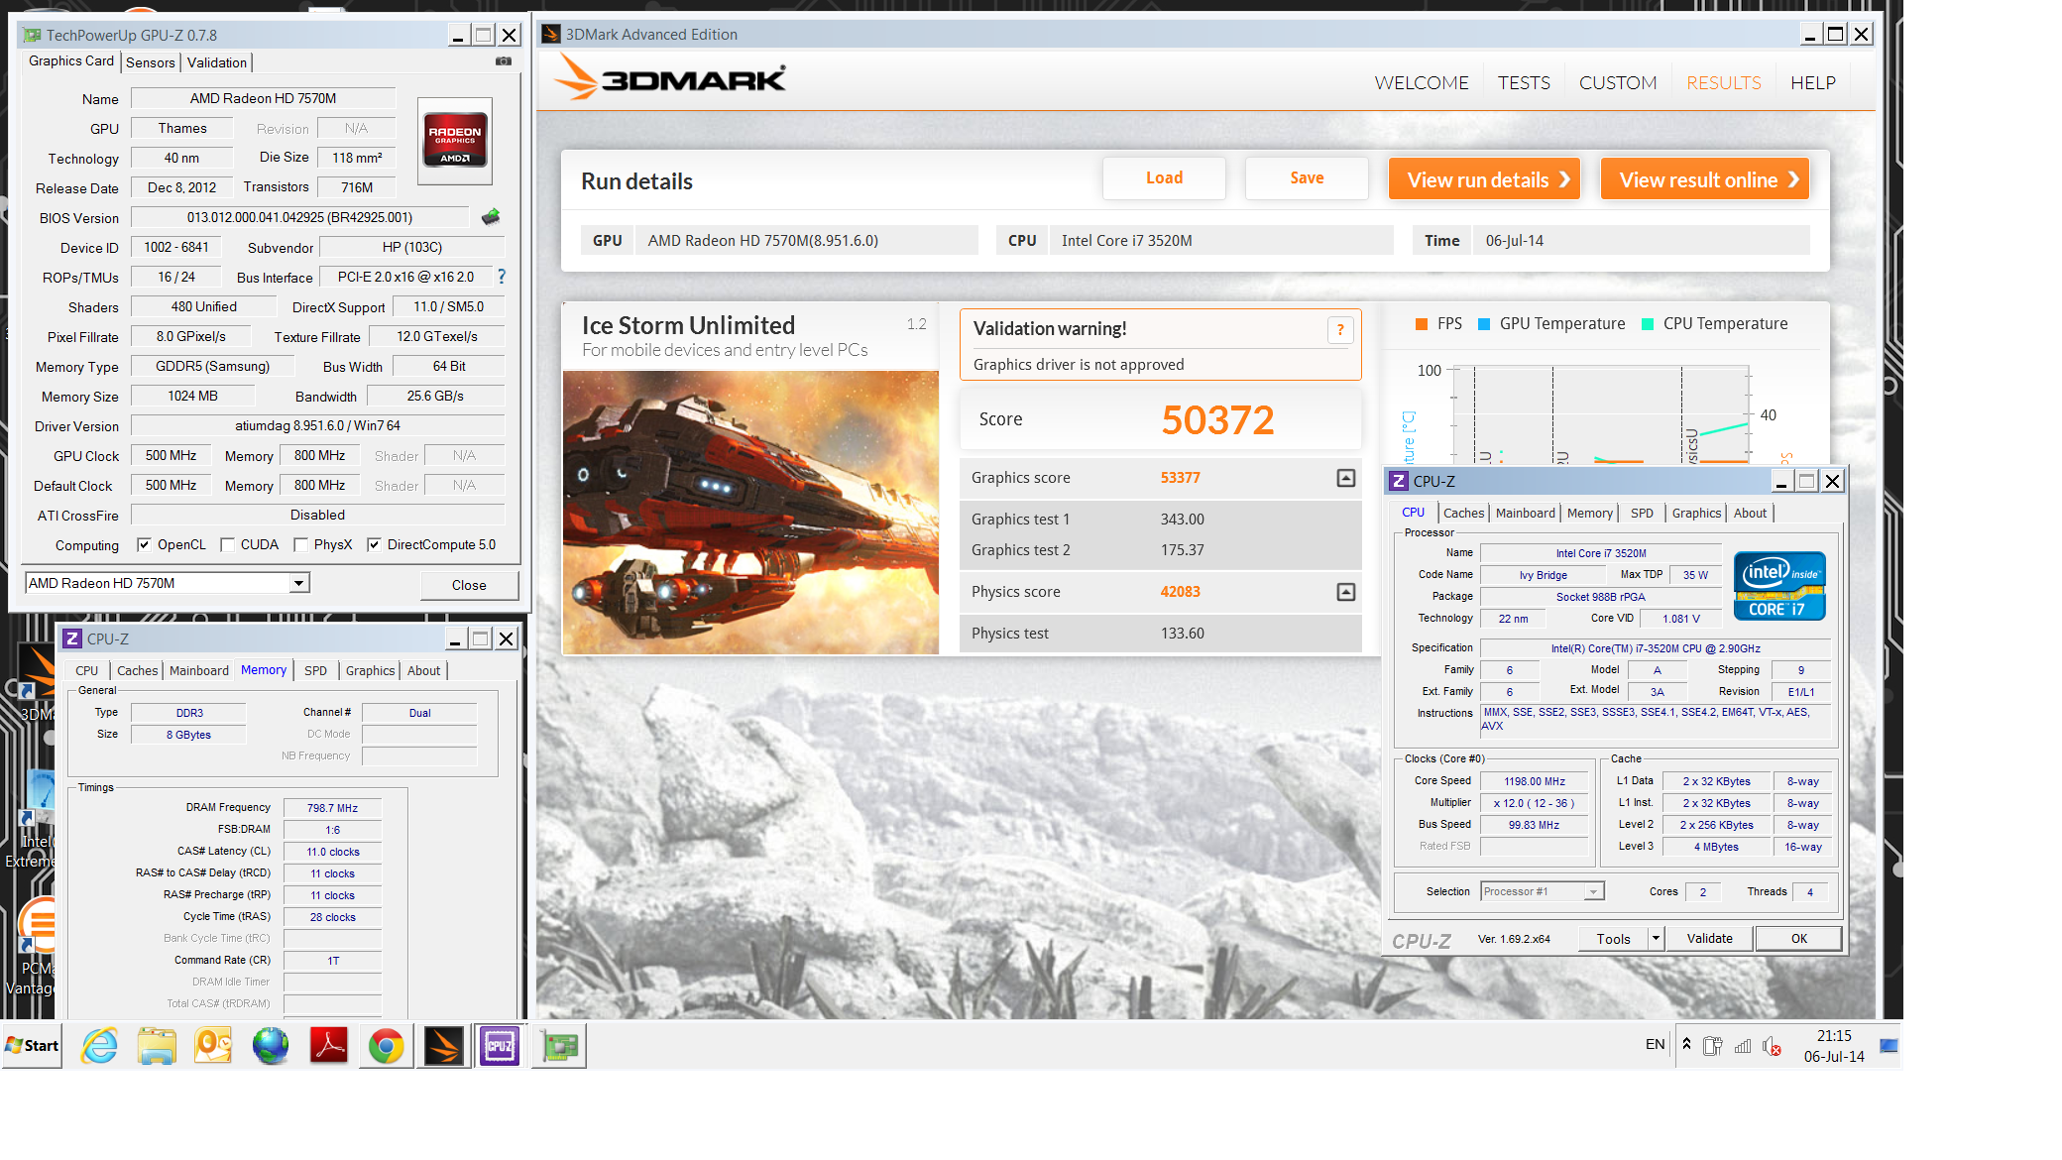Click the Load button in Run details
This screenshot has height=1160, width=2062.
1164,178
